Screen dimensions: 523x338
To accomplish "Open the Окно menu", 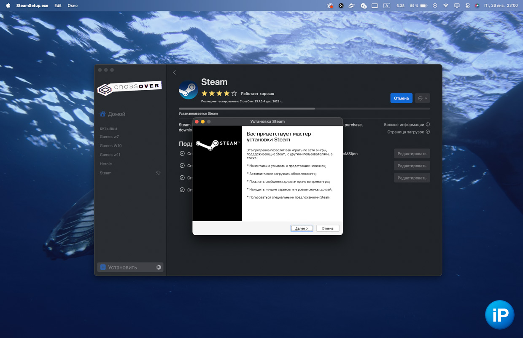I will (73, 5).
